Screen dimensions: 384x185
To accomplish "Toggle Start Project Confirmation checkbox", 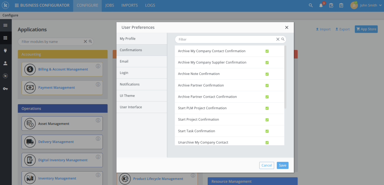I will (x=267, y=120).
